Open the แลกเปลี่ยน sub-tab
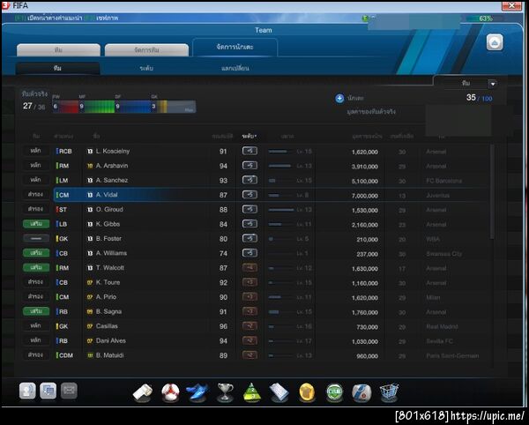 (x=235, y=68)
